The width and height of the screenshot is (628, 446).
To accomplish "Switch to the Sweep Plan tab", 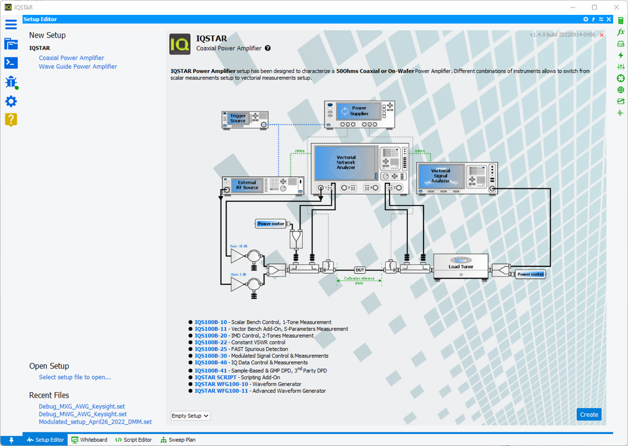I will click(x=178, y=440).
